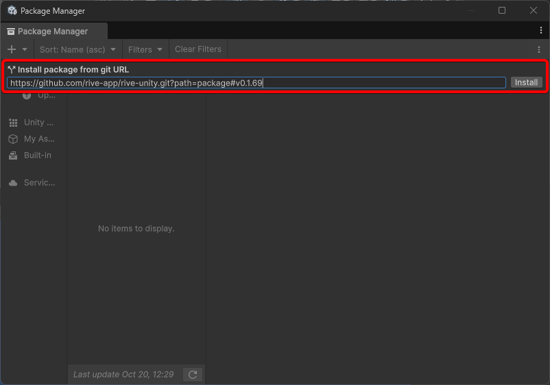Select the Built-in packages icon
This screenshot has height=385, width=550.
pos(13,156)
